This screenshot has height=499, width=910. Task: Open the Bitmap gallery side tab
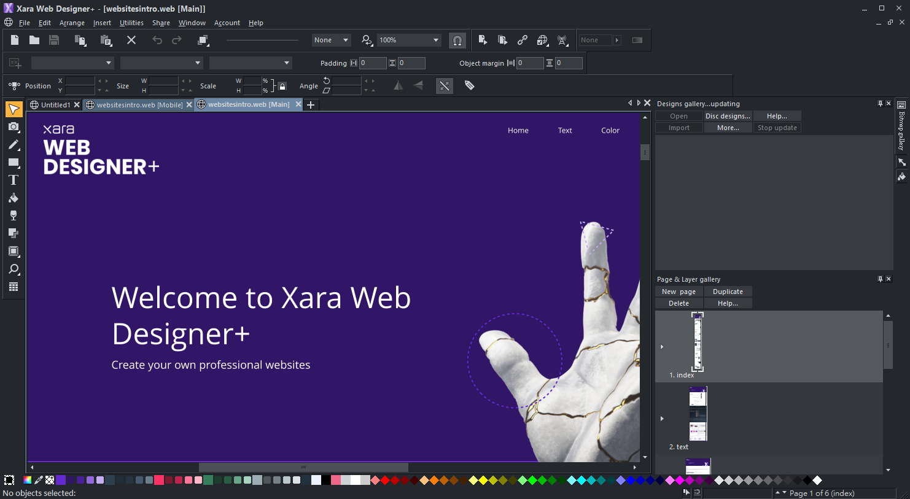pyautogui.click(x=901, y=125)
